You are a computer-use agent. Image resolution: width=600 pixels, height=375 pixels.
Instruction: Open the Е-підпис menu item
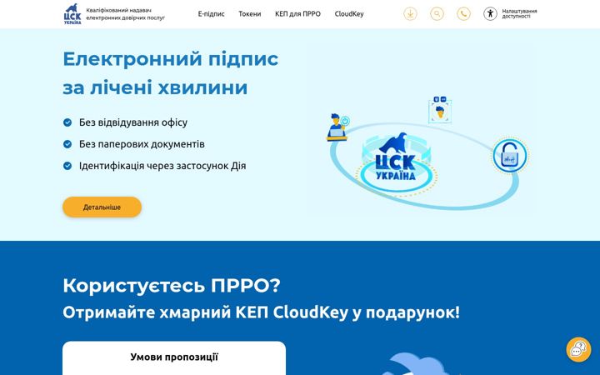pyautogui.click(x=211, y=14)
